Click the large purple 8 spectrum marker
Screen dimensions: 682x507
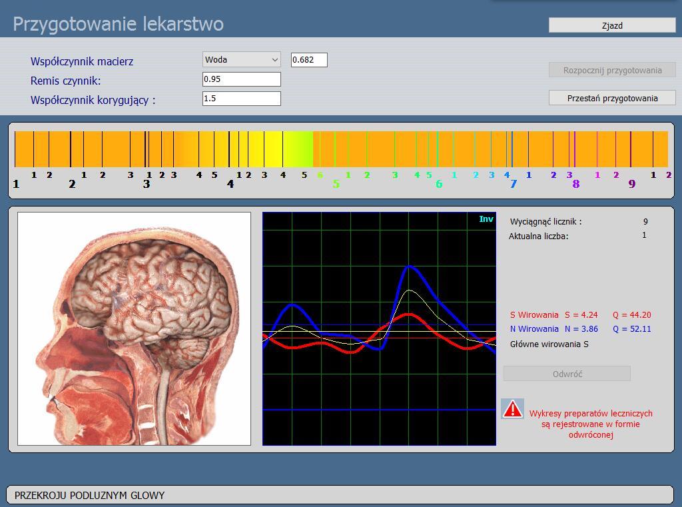[576, 184]
